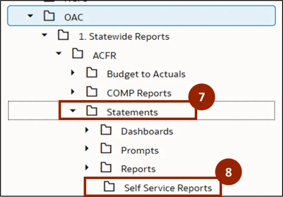Click the OAC folder icon

[x=49, y=17]
